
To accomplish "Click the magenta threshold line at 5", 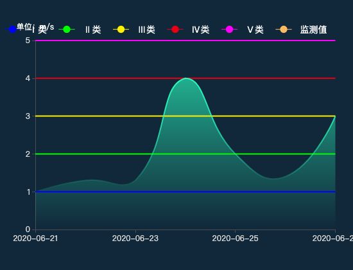I will (185, 40).
